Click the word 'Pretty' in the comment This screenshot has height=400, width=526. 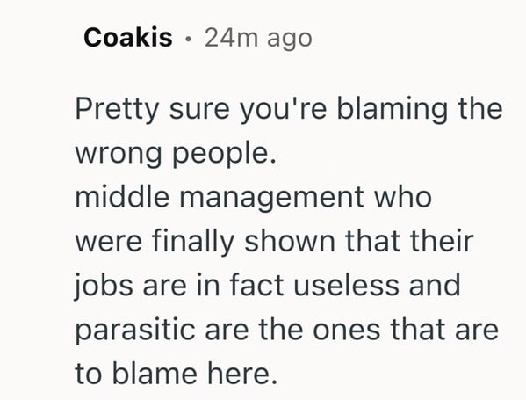pos(117,110)
